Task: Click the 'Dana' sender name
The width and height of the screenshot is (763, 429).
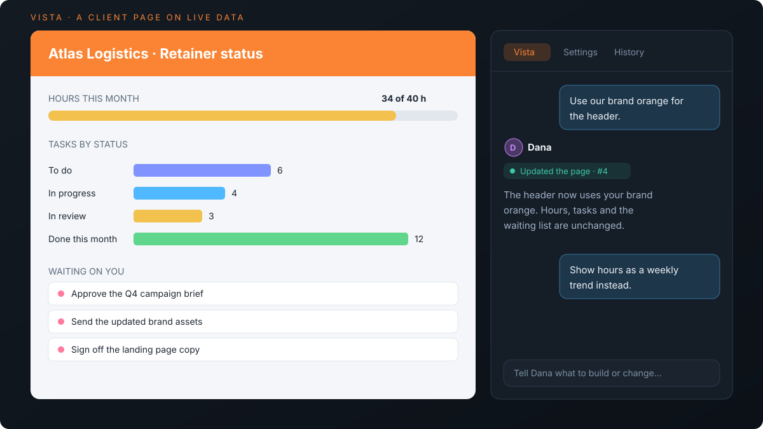Action: point(540,147)
